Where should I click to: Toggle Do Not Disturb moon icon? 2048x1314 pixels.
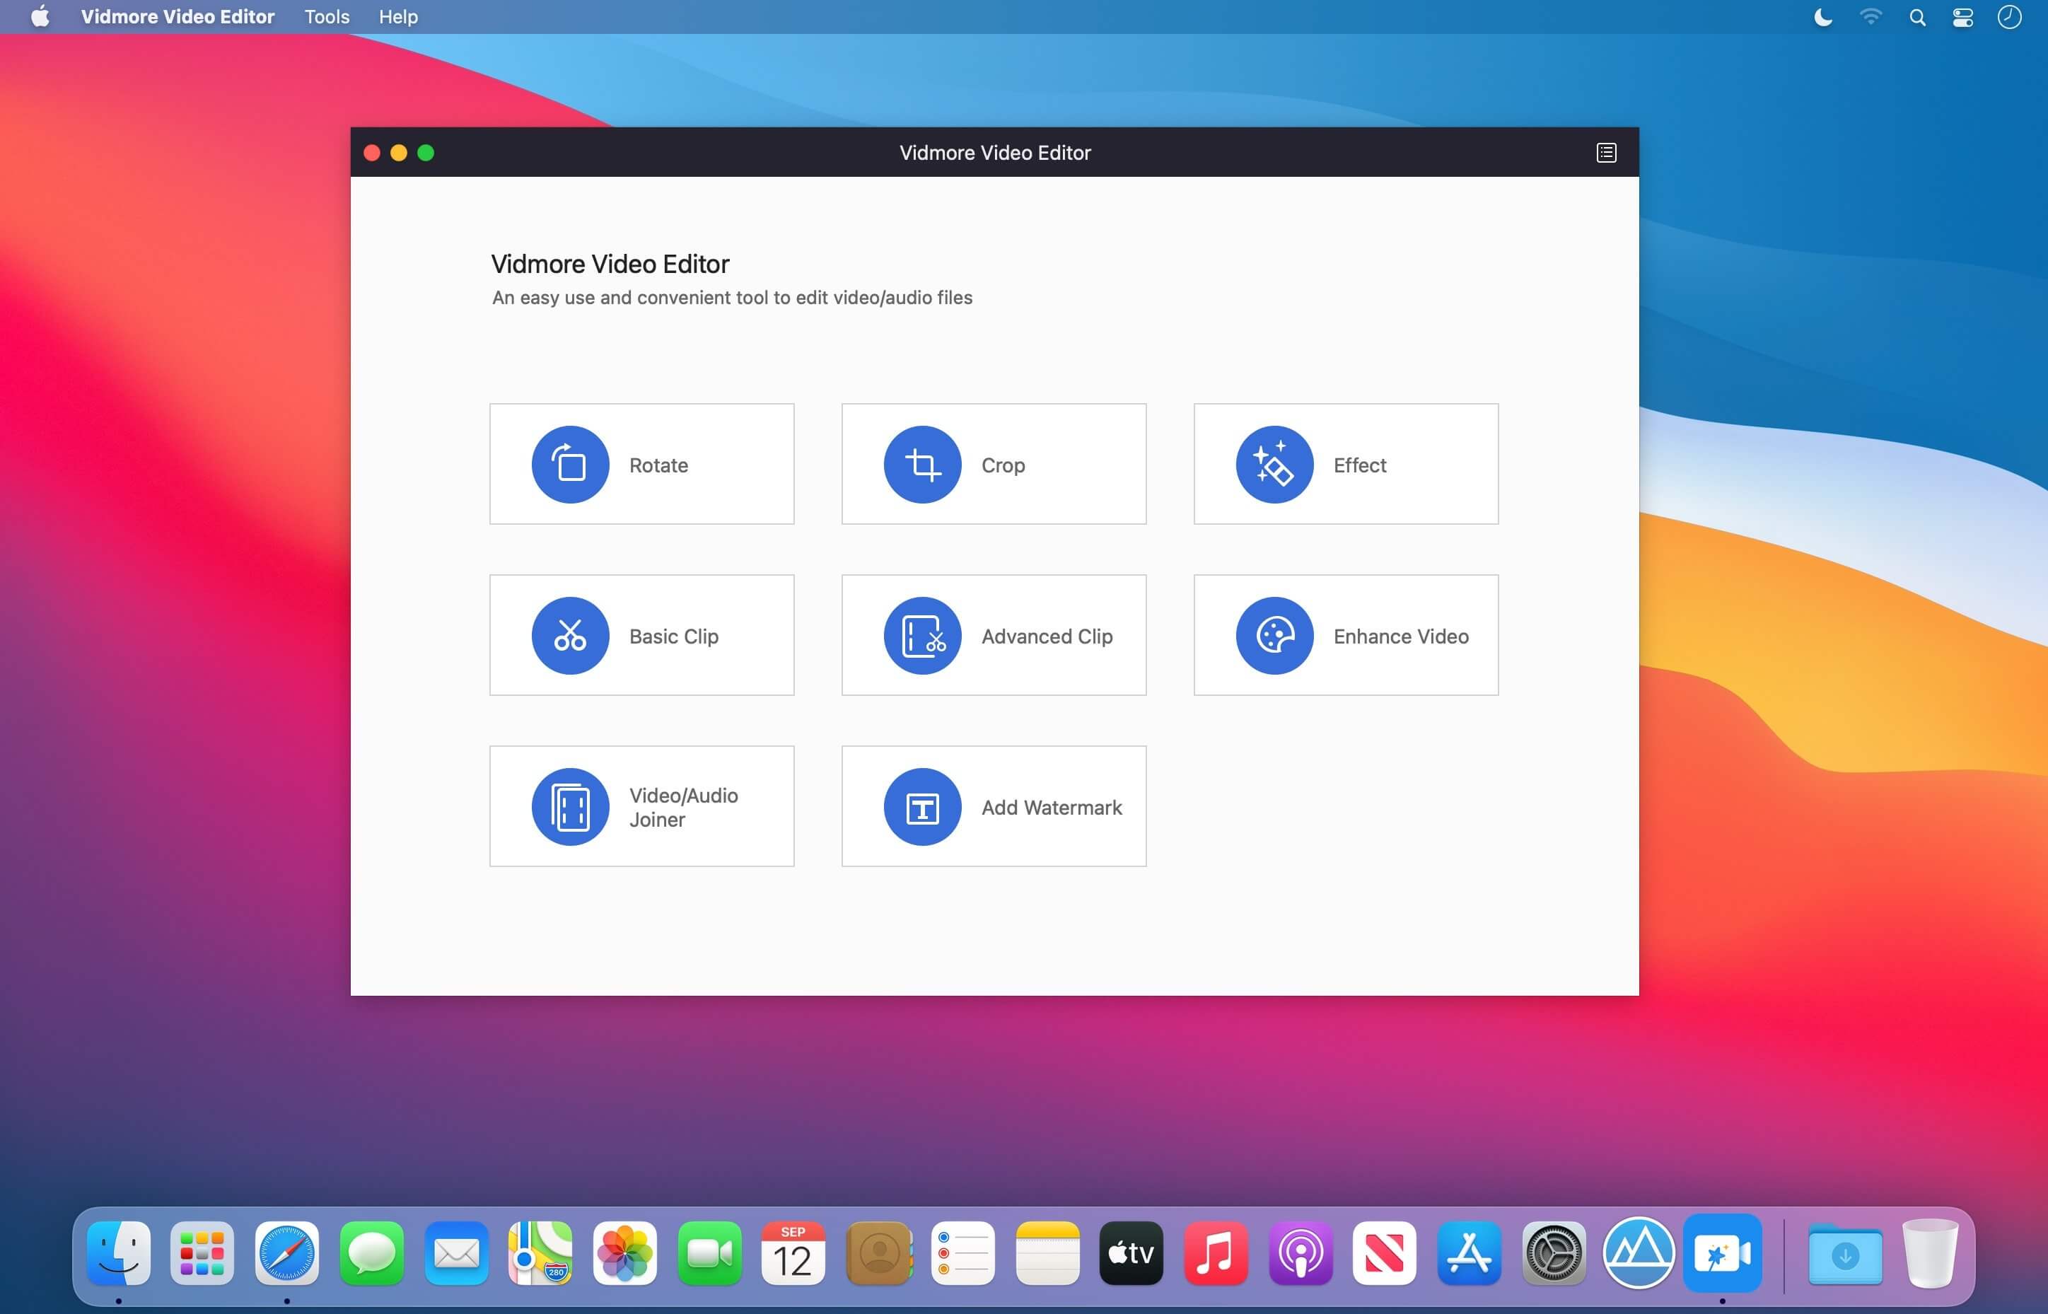1823,17
